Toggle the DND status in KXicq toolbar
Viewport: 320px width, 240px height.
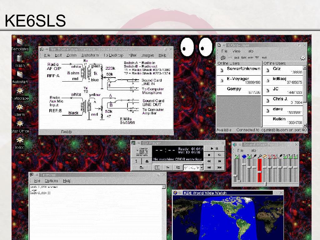(x=237, y=58)
